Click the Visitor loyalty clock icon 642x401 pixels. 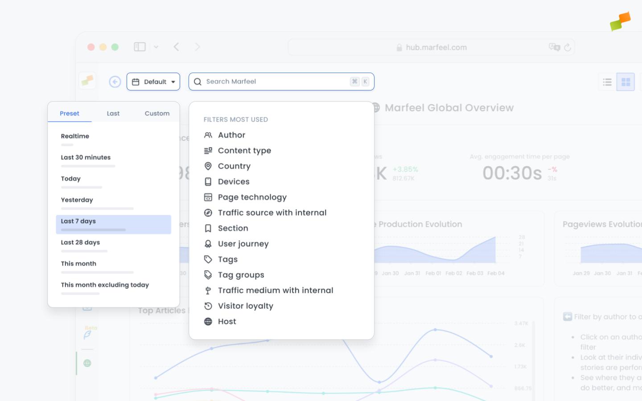208,306
